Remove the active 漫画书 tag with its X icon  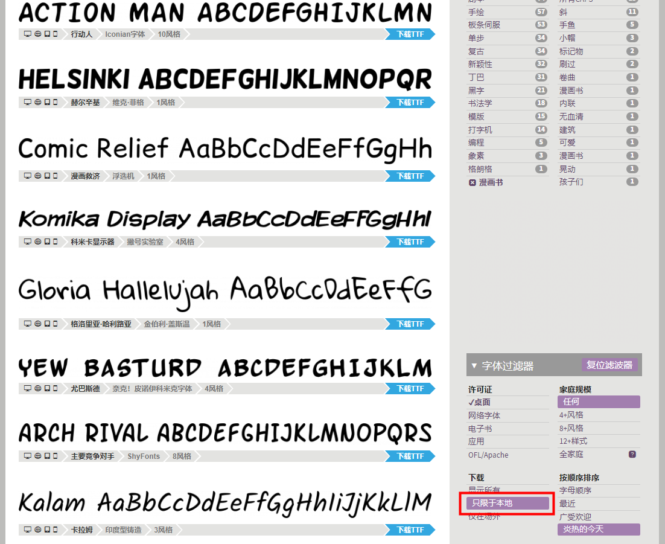[x=472, y=182]
